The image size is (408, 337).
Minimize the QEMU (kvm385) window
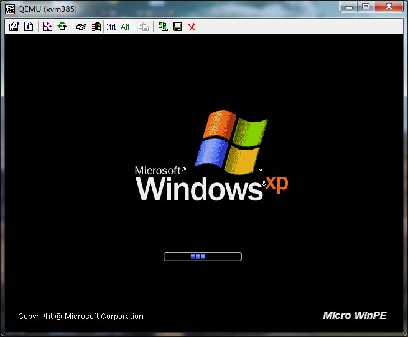349,7
